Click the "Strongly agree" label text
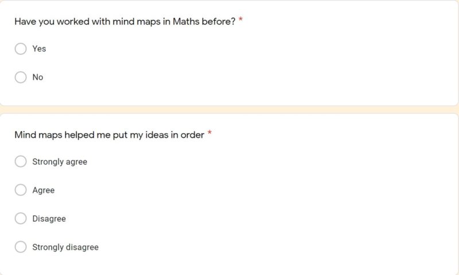Image resolution: width=459 pixels, height=275 pixels. [60, 162]
